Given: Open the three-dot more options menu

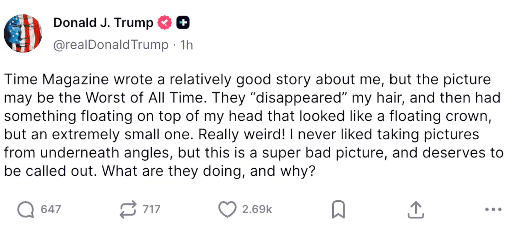Looking at the screenshot, I should click(493, 209).
